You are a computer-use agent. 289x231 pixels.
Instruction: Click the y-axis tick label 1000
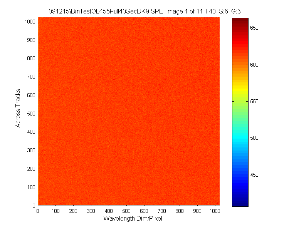pyautogui.click(x=30, y=22)
